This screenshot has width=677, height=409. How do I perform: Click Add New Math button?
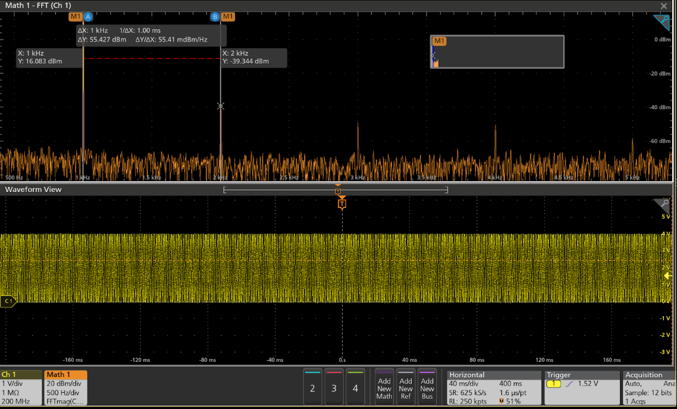click(x=384, y=387)
